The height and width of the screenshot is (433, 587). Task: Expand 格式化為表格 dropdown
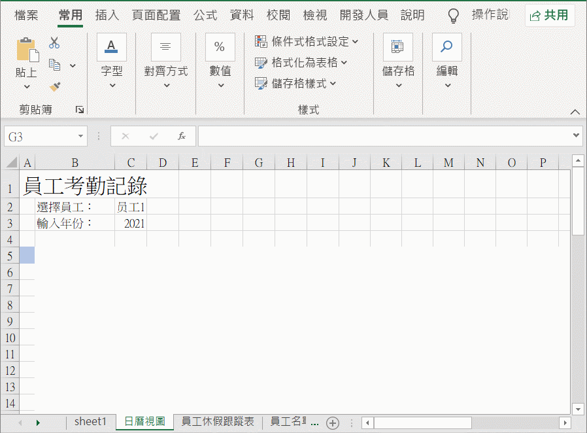click(301, 63)
